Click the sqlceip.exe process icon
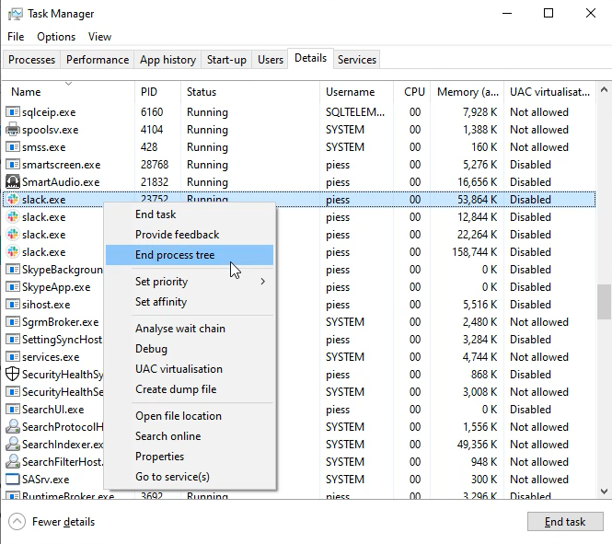 coord(13,112)
